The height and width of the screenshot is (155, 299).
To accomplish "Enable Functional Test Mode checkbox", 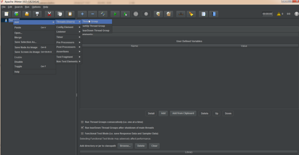I will coord(82,133).
